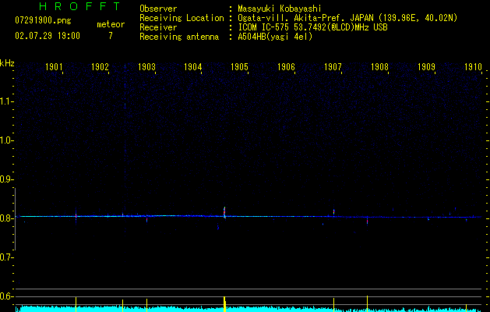490x312 pixels.
Task: Click the yellow meteor marker below 1907
Action: point(333,305)
